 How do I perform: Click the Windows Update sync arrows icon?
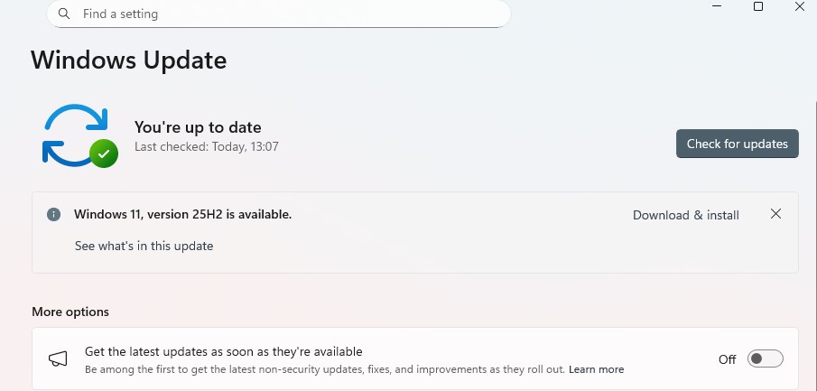(x=74, y=135)
